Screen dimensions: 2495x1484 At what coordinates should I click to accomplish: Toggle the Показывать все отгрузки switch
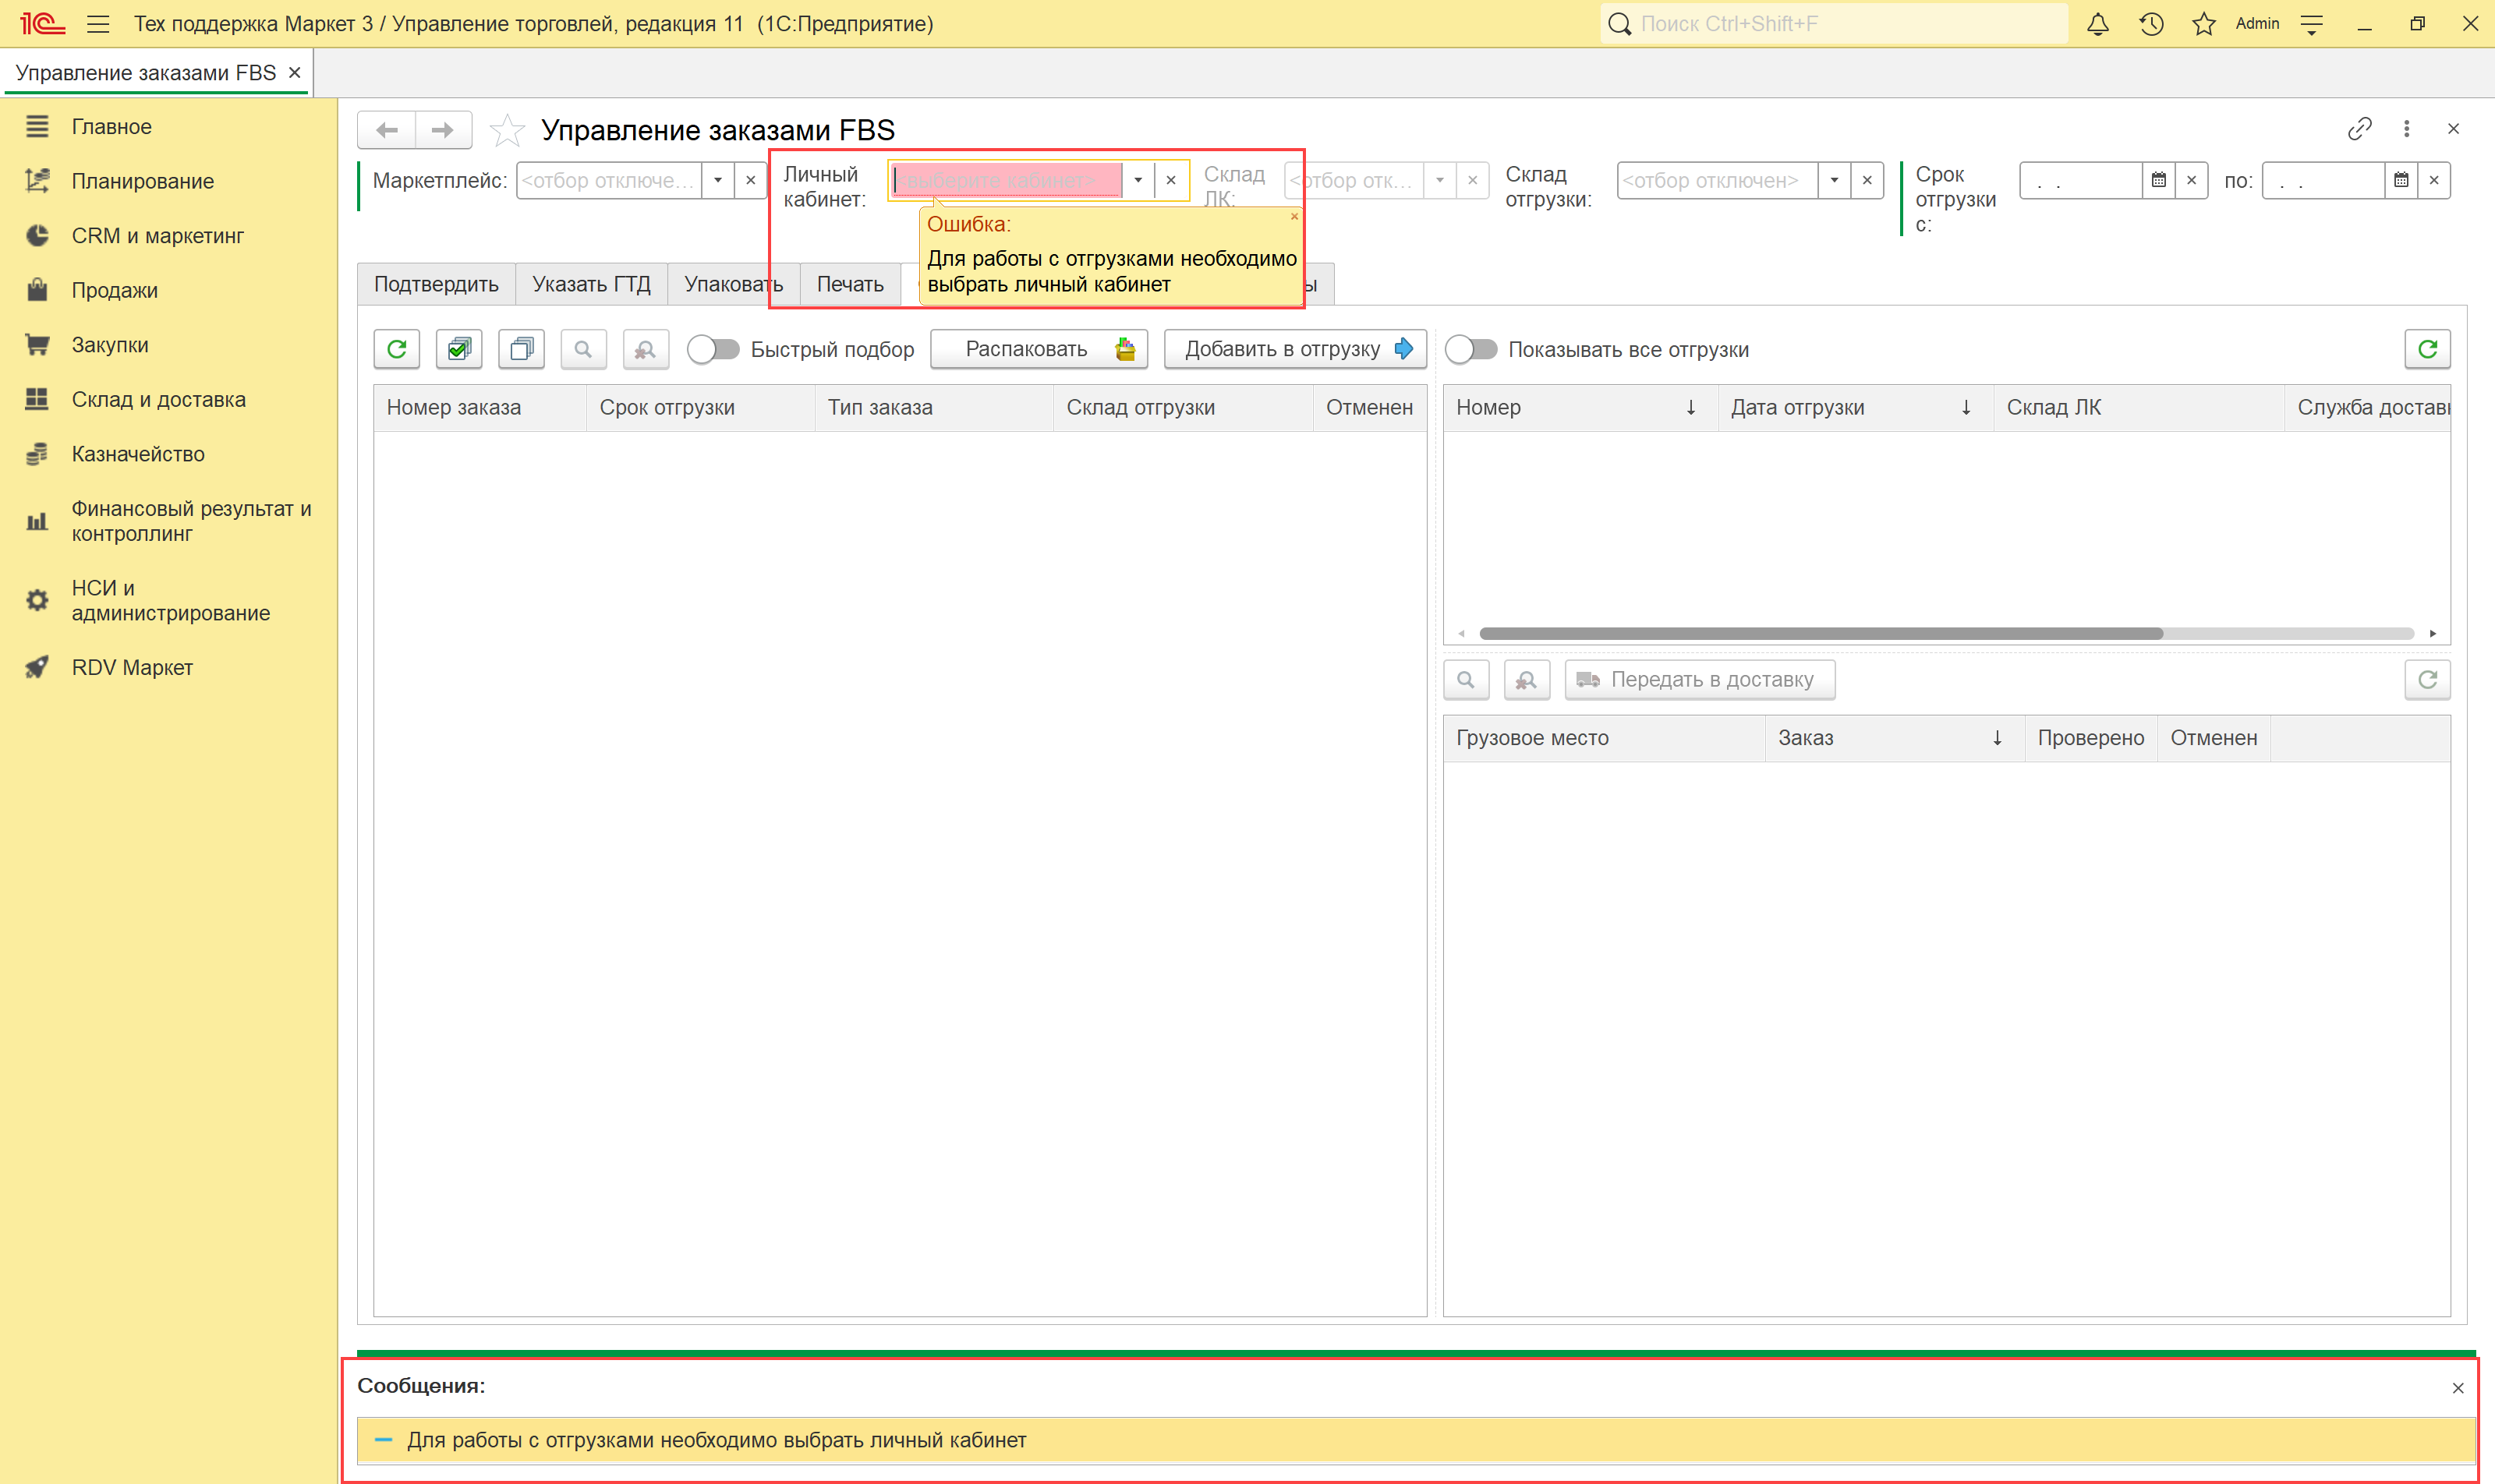pyautogui.click(x=1471, y=349)
